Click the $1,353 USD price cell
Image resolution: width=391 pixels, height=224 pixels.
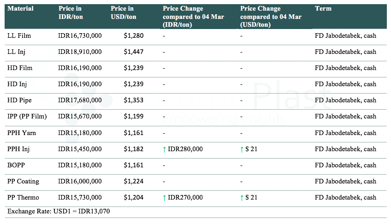pos(134,100)
